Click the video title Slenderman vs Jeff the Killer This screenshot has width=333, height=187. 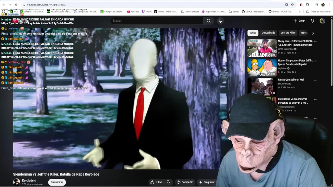tap(56, 174)
